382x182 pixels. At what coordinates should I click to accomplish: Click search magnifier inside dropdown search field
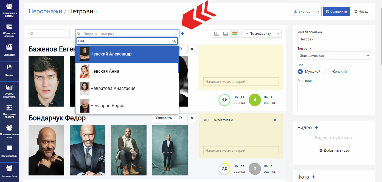[x=174, y=41]
